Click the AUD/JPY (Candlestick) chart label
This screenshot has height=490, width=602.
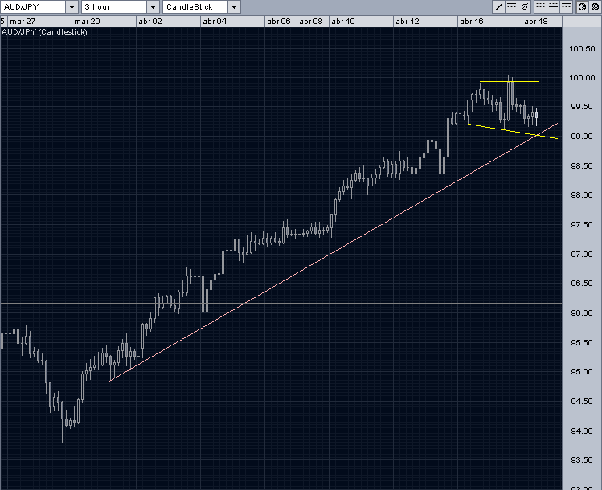click(x=44, y=32)
